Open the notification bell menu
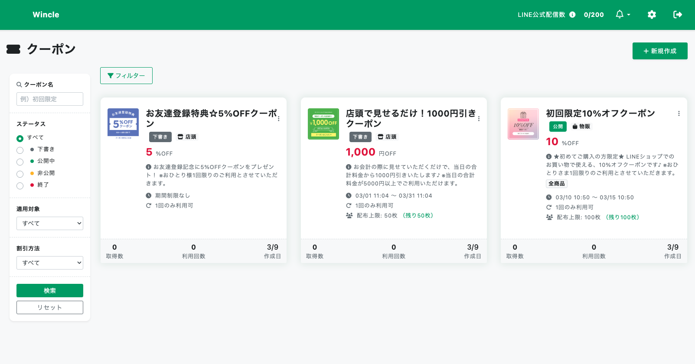Viewport: 695px width, 364px height. [x=623, y=15]
